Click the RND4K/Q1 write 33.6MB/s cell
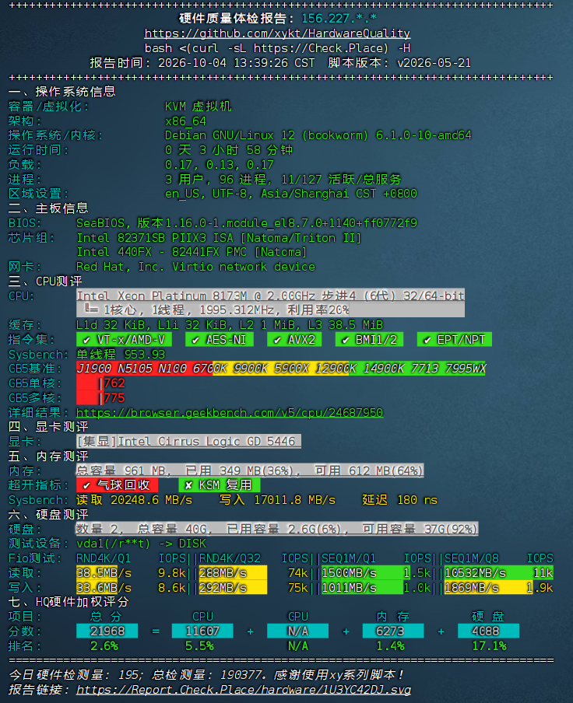This screenshot has height=703, width=573. [x=104, y=587]
